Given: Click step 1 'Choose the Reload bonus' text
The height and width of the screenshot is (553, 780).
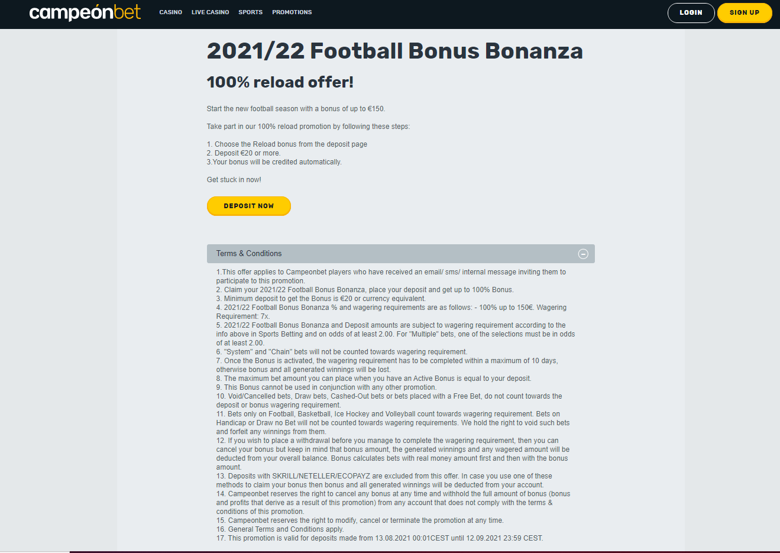Looking at the screenshot, I should coord(287,144).
